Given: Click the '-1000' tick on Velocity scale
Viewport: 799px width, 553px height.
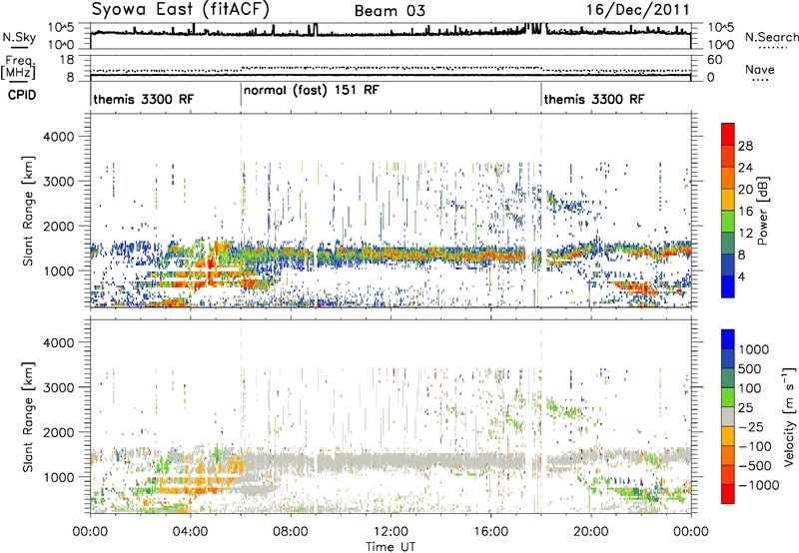Looking at the screenshot, I should [x=758, y=485].
